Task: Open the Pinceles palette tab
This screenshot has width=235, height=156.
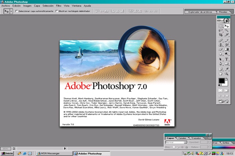Action: tap(223, 12)
